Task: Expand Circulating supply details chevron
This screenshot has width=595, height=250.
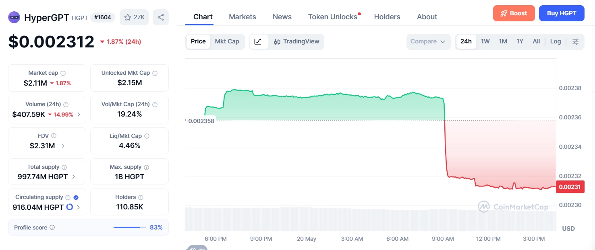Action: [x=78, y=207]
